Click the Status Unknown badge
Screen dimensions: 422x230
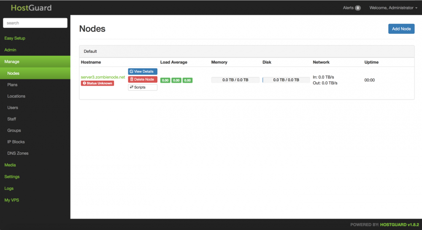point(97,84)
